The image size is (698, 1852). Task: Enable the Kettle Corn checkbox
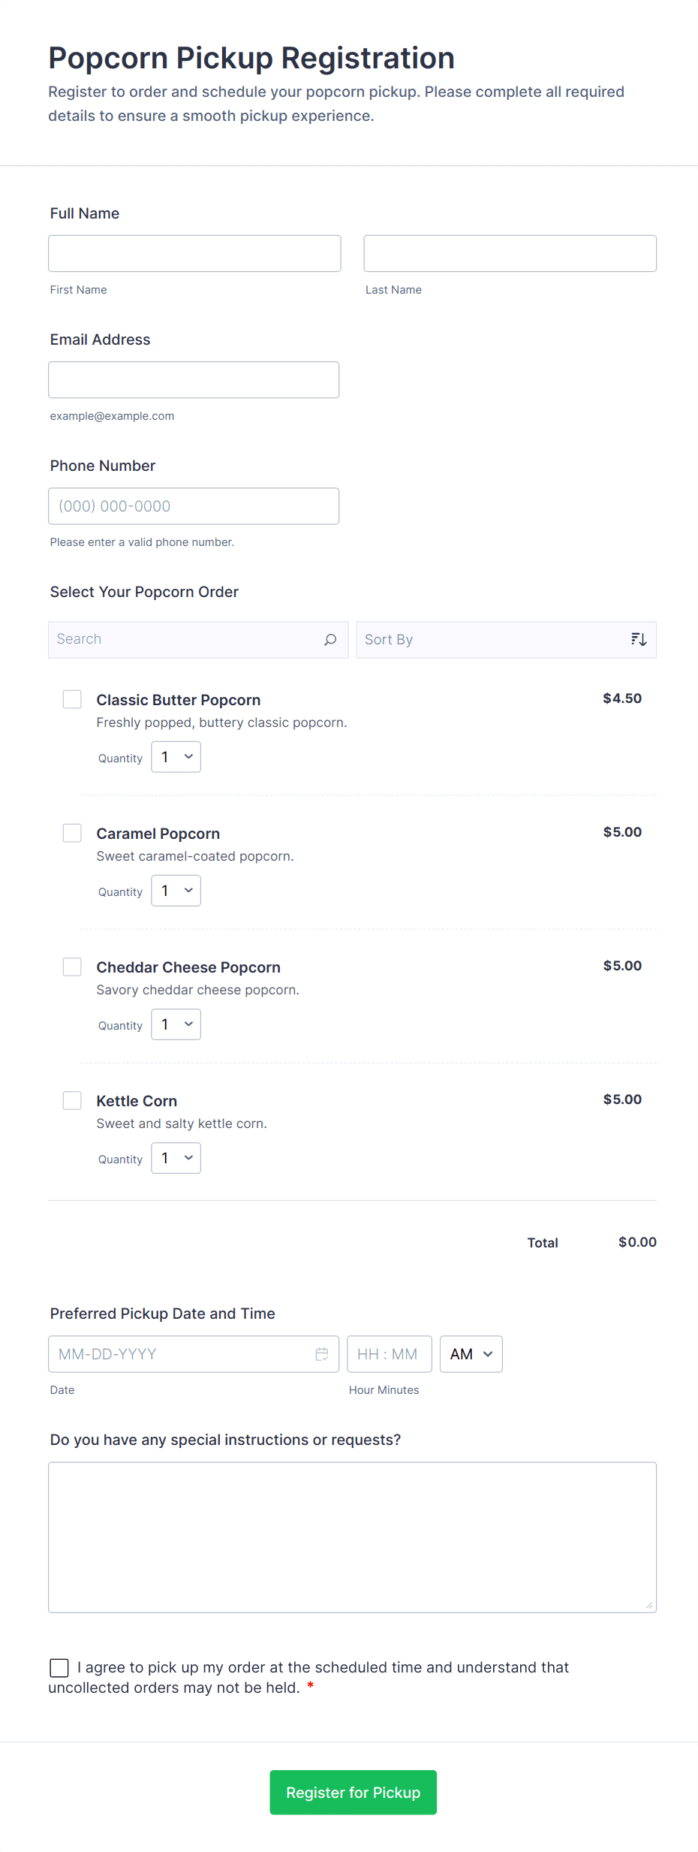(x=72, y=1101)
